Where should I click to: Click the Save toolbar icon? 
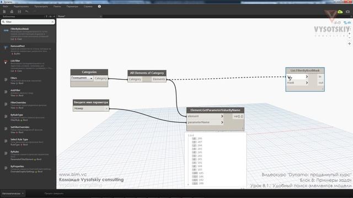tap(19, 12)
